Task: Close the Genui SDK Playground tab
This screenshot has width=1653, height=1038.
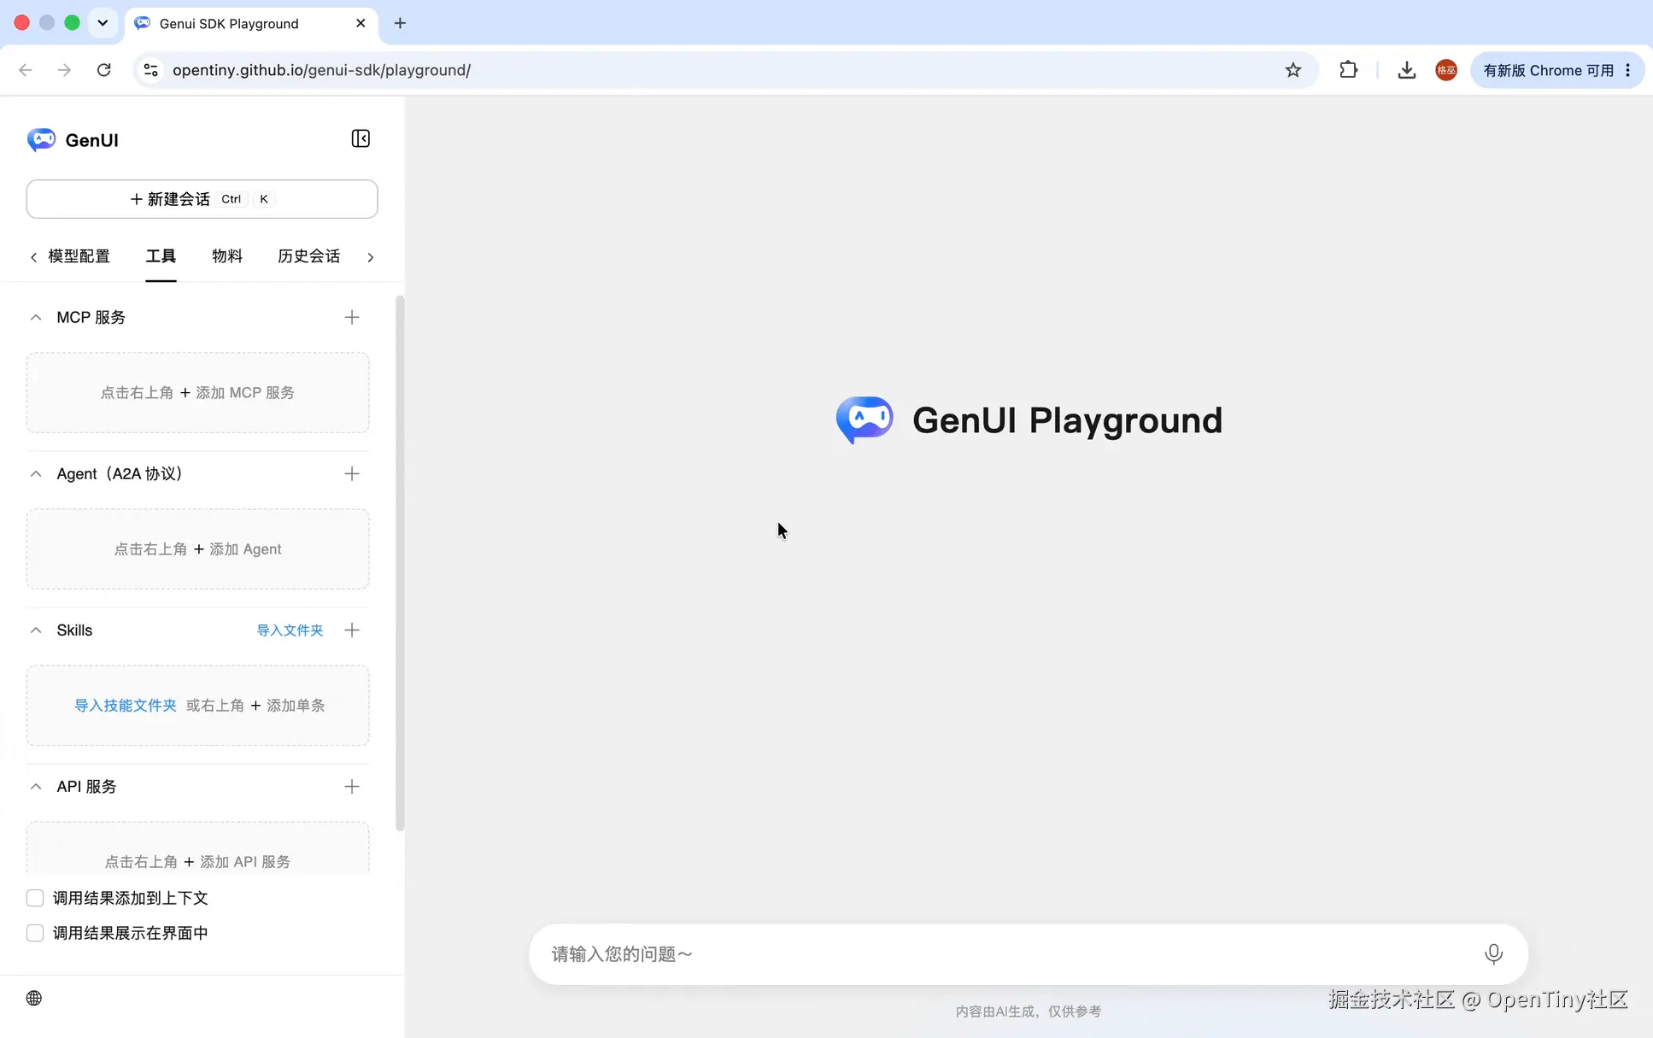Action: click(360, 23)
